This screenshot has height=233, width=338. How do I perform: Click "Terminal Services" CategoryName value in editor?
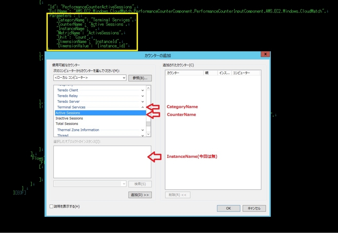click(x=112, y=20)
